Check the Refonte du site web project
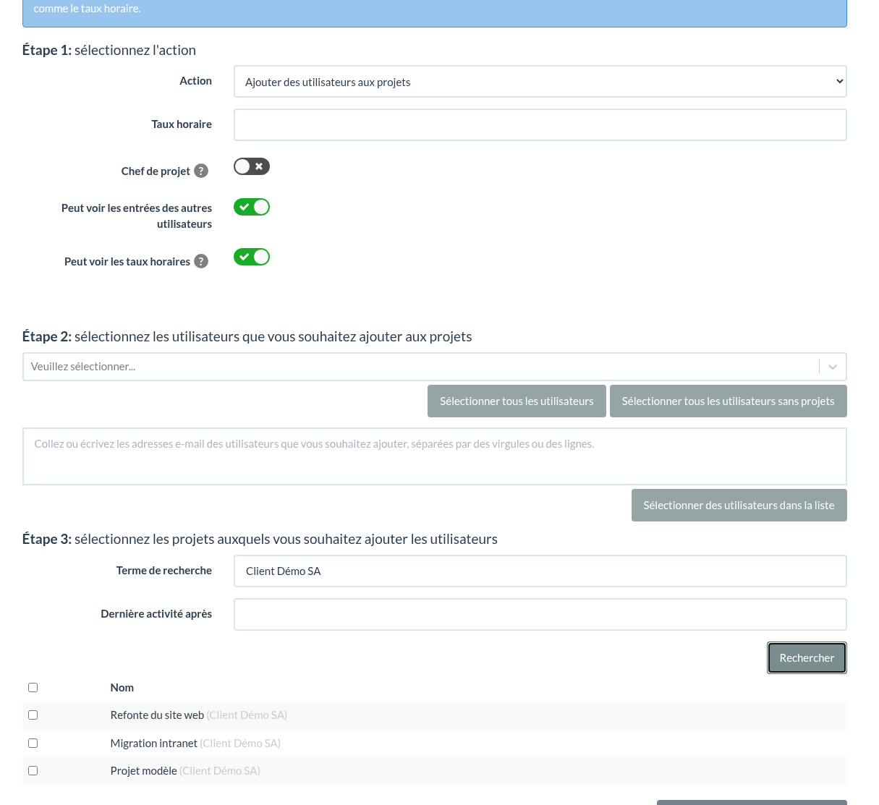This screenshot has height=805, width=879. (x=33, y=715)
